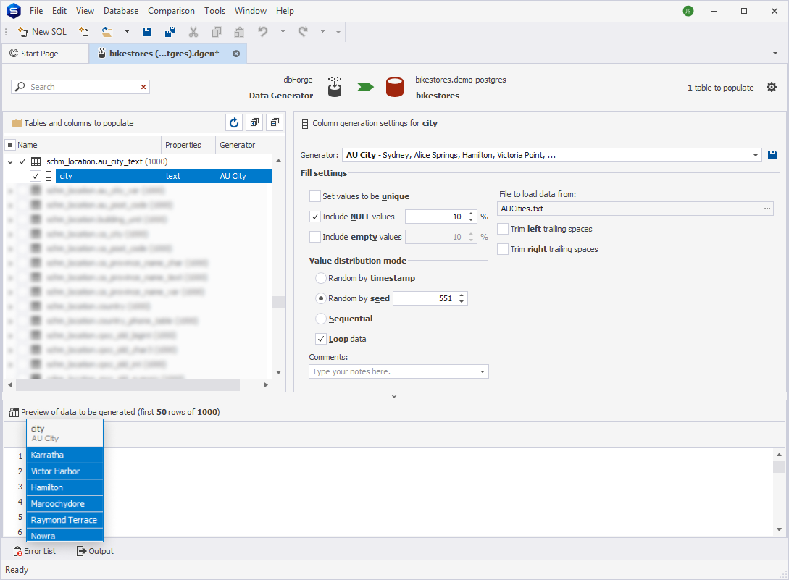Click the New SQL toolbar button

pyautogui.click(x=42, y=32)
